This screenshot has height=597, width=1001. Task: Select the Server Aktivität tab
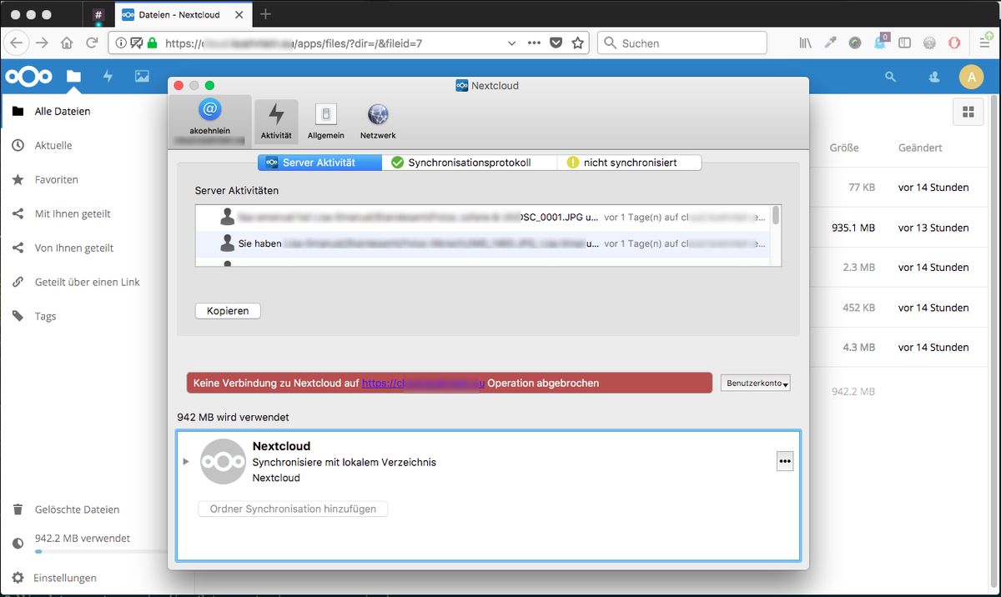pos(319,163)
